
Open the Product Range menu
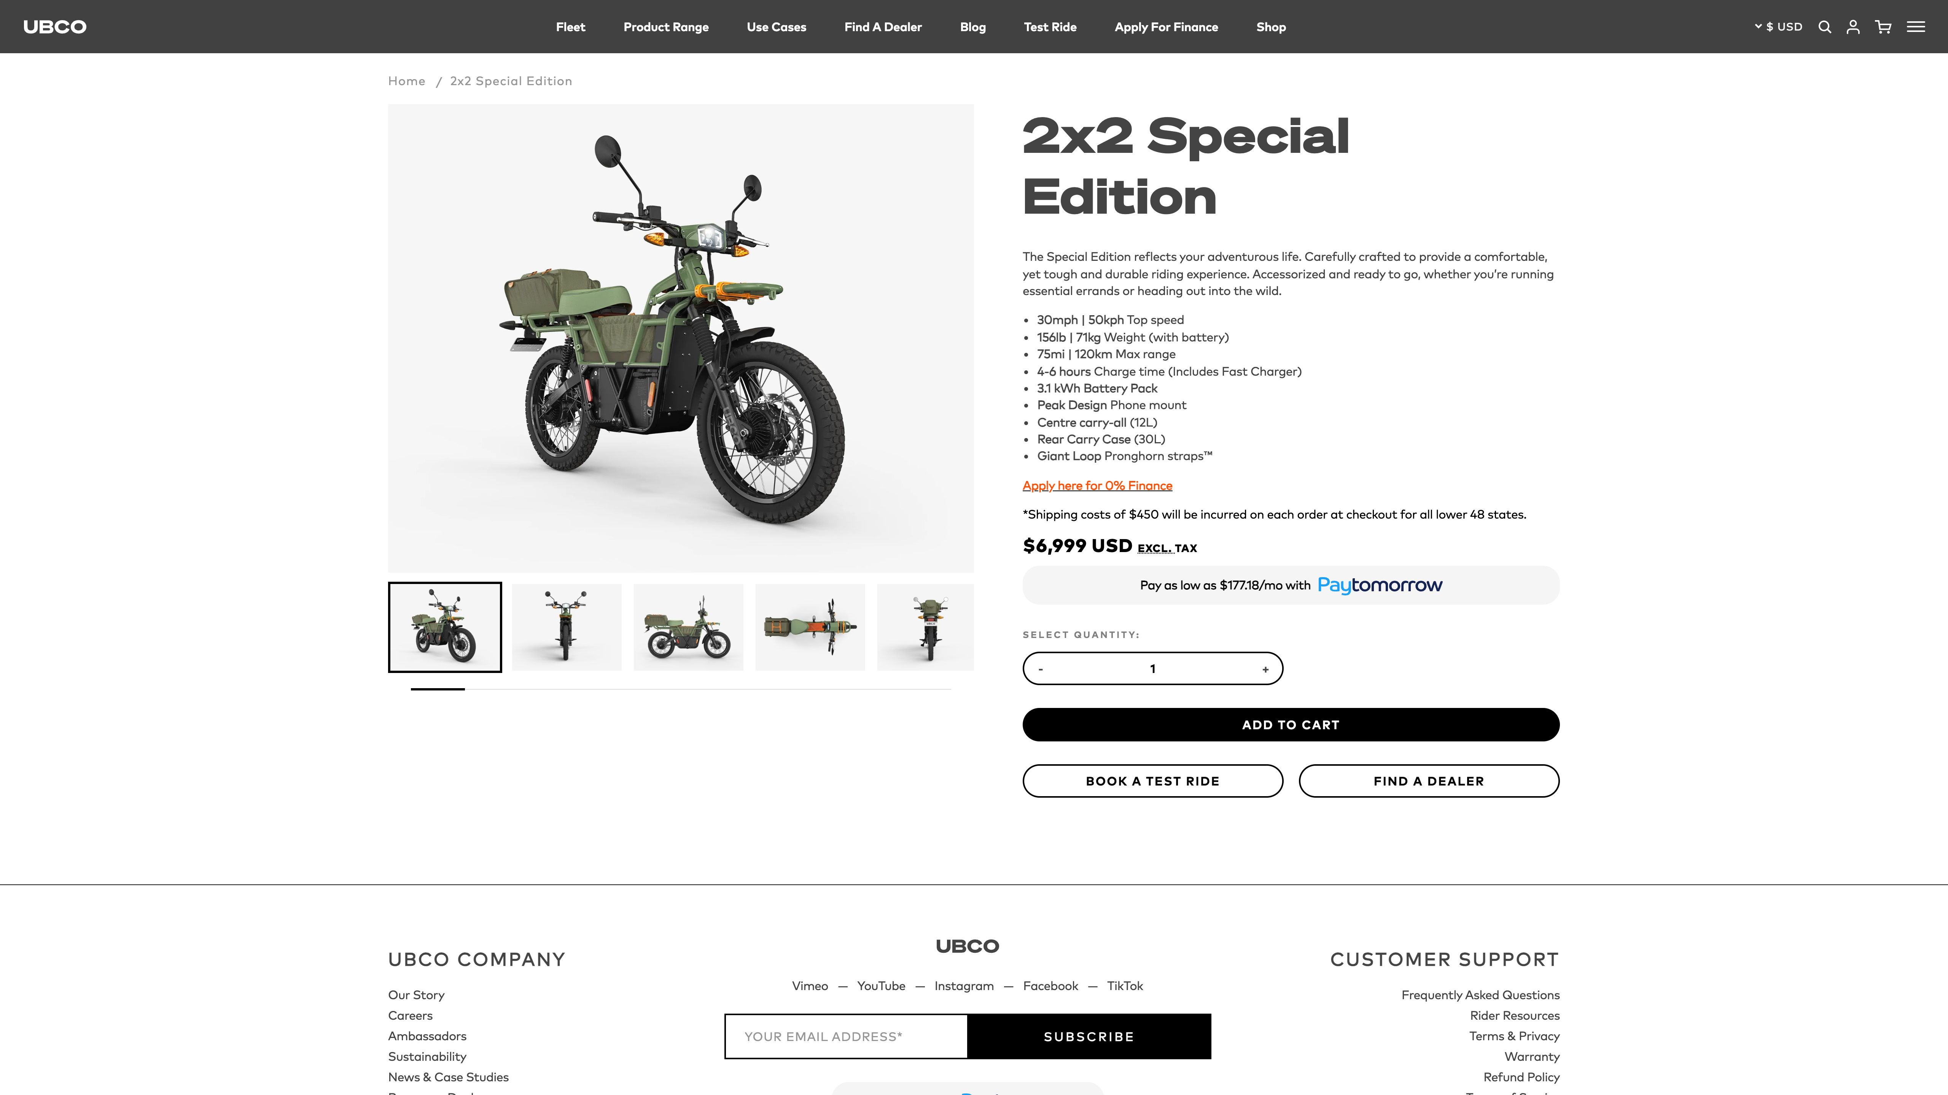click(665, 27)
